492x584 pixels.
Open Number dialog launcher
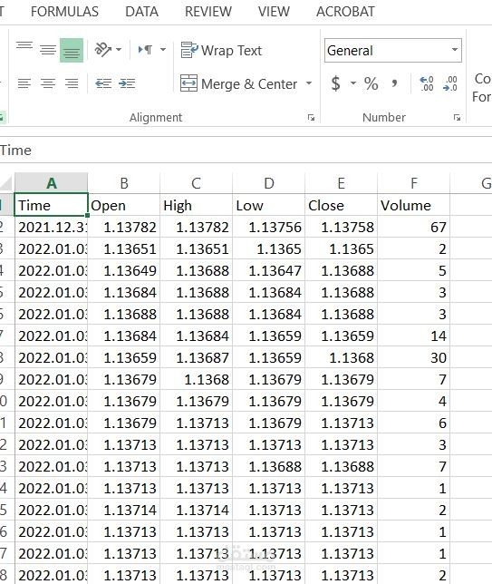pos(457,118)
